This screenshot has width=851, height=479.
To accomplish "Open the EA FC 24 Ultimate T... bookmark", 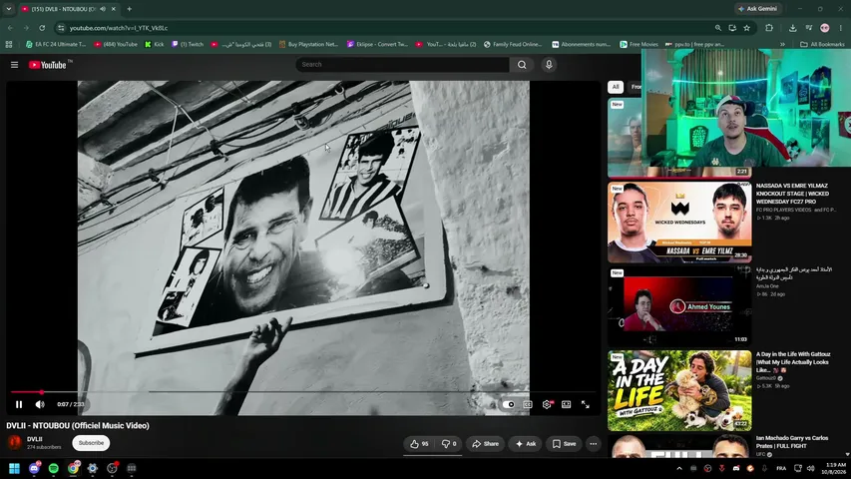I will pos(56,45).
